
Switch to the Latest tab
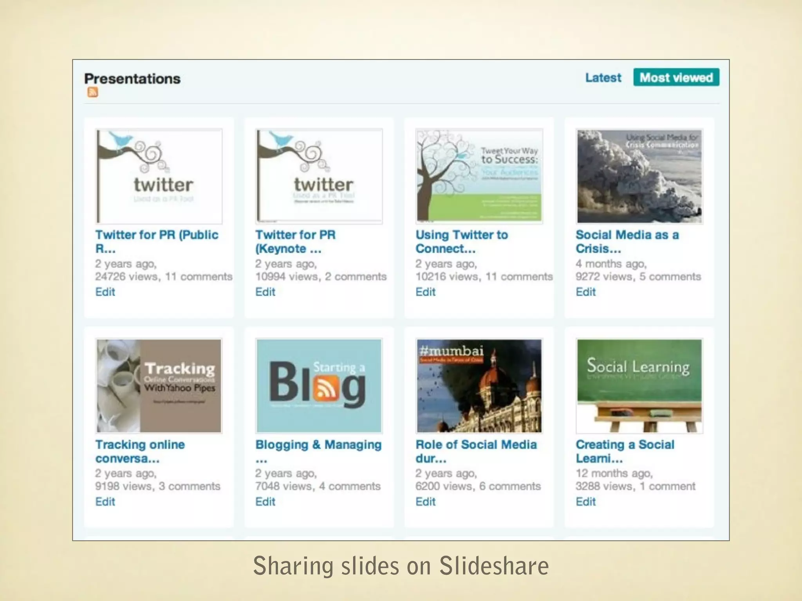point(603,77)
